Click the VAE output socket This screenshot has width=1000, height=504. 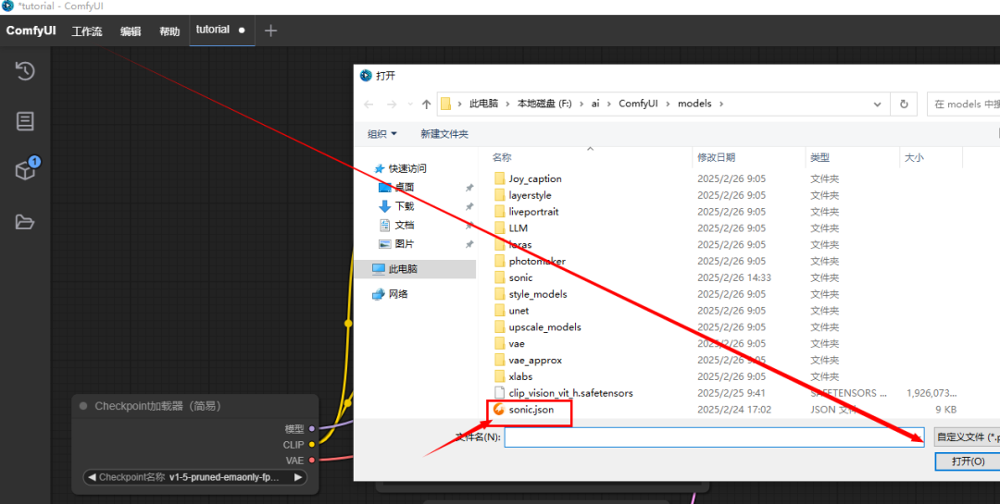(x=312, y=460)
